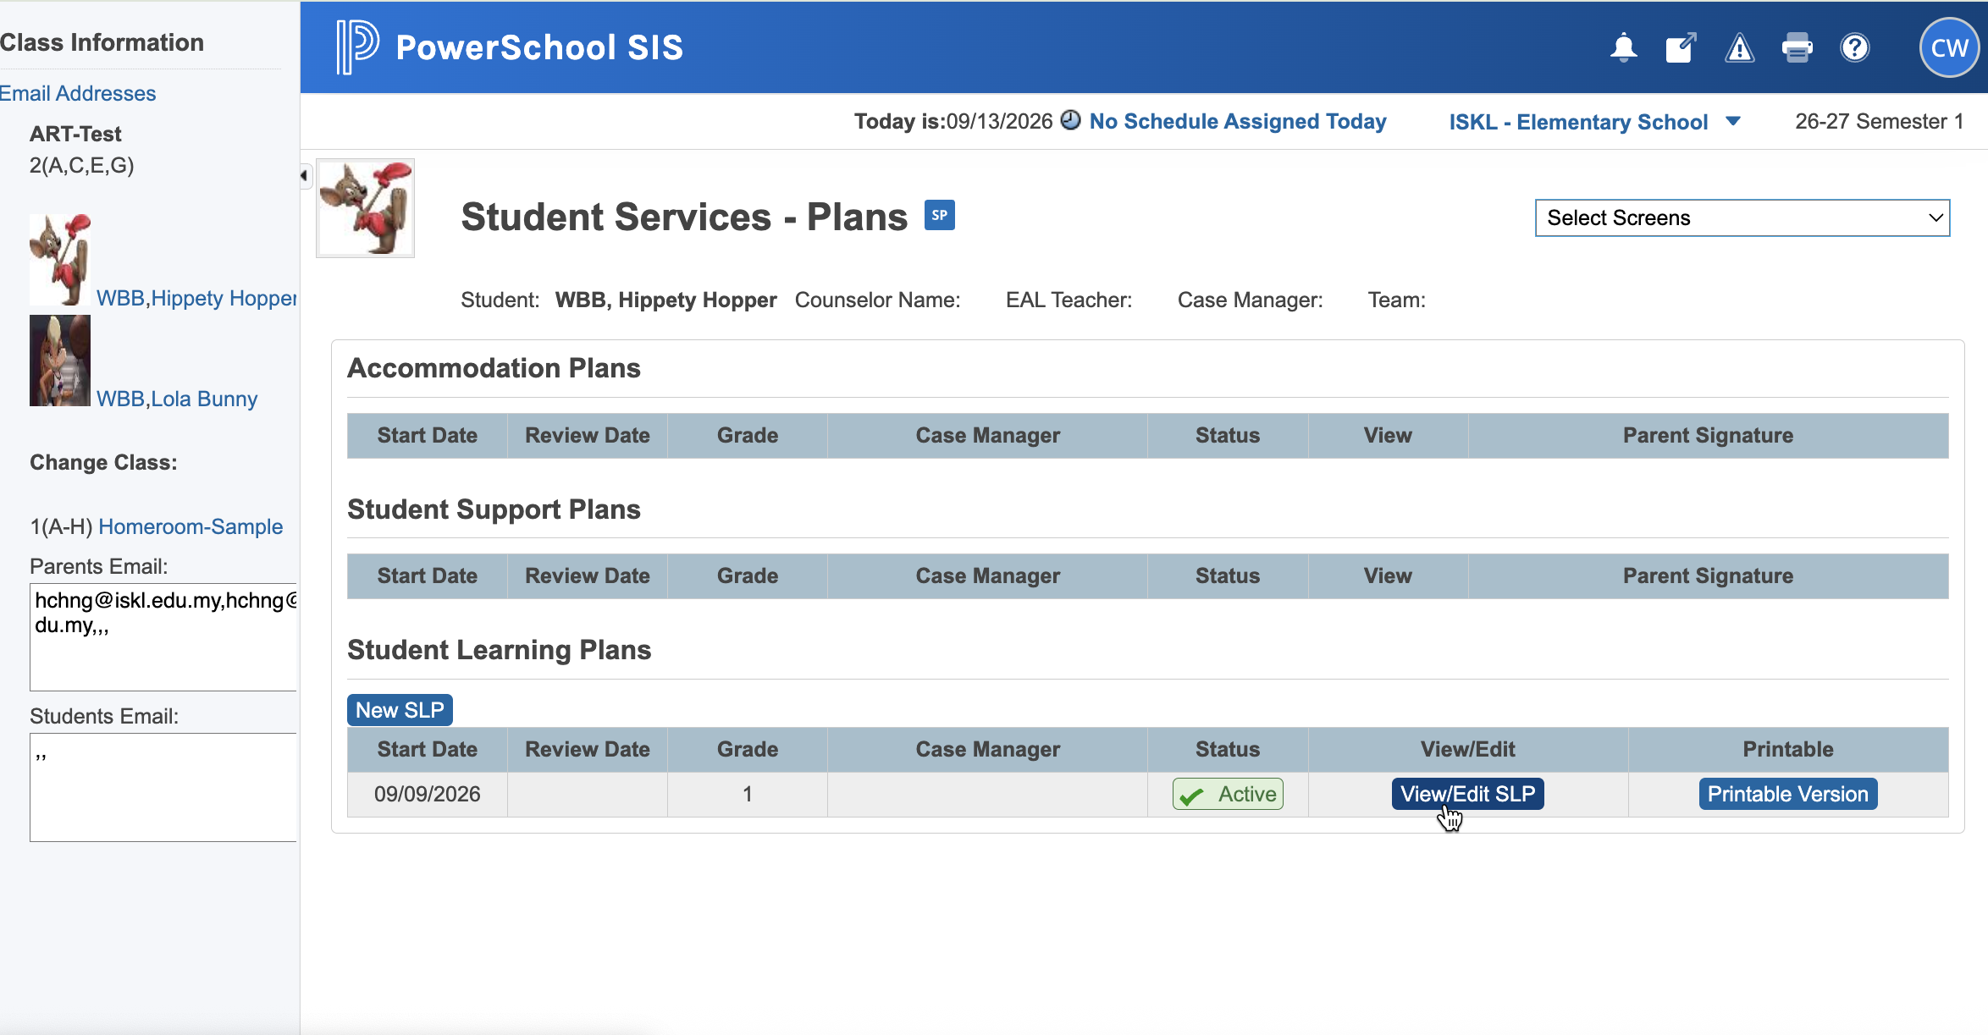1988x1035 pixels.
Task: Click the ART-Test class name
Action: pos(75,134)
